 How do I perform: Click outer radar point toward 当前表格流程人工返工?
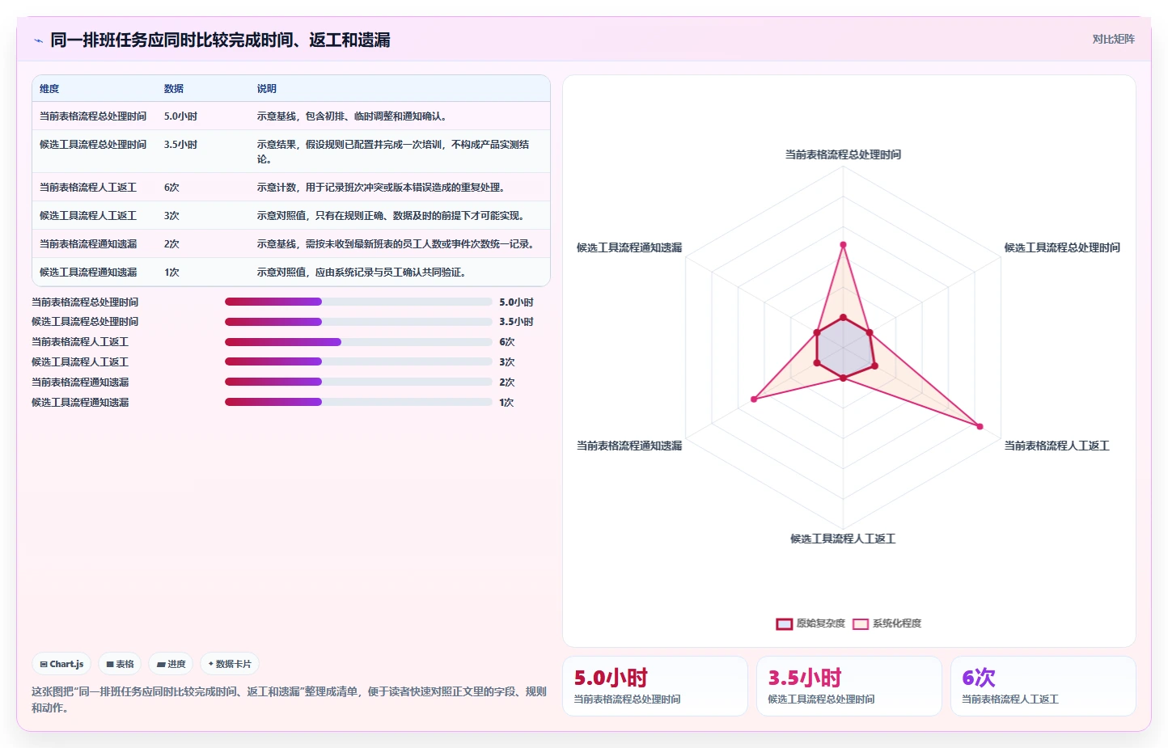tap(980, 426)
